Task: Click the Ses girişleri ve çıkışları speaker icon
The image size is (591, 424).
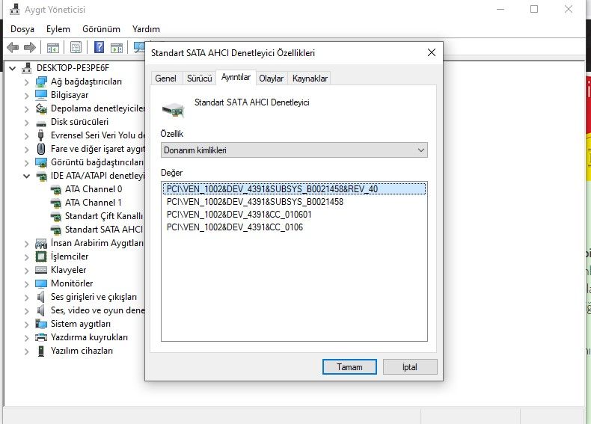Action: pos(40,297)
